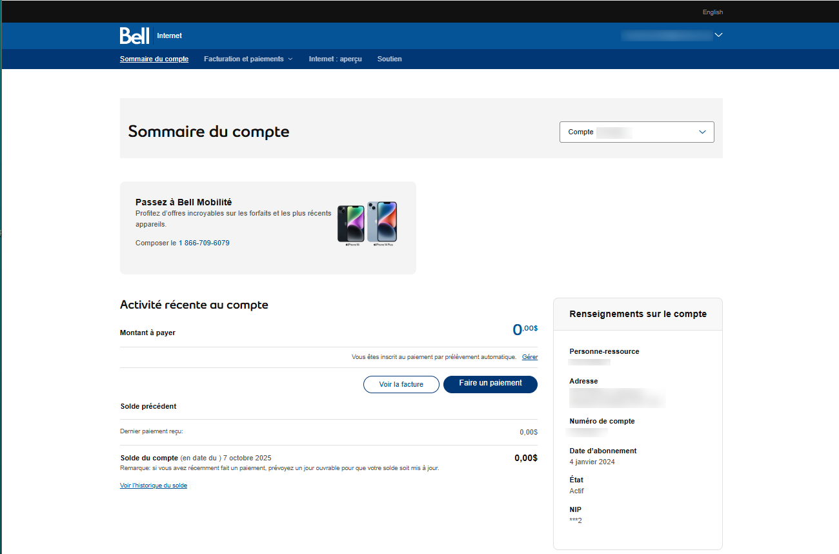The height and width of the screenshot is (554, 839).
Task: Go to the Sommaire du compte tab
Action: click(x=154, y=59)
